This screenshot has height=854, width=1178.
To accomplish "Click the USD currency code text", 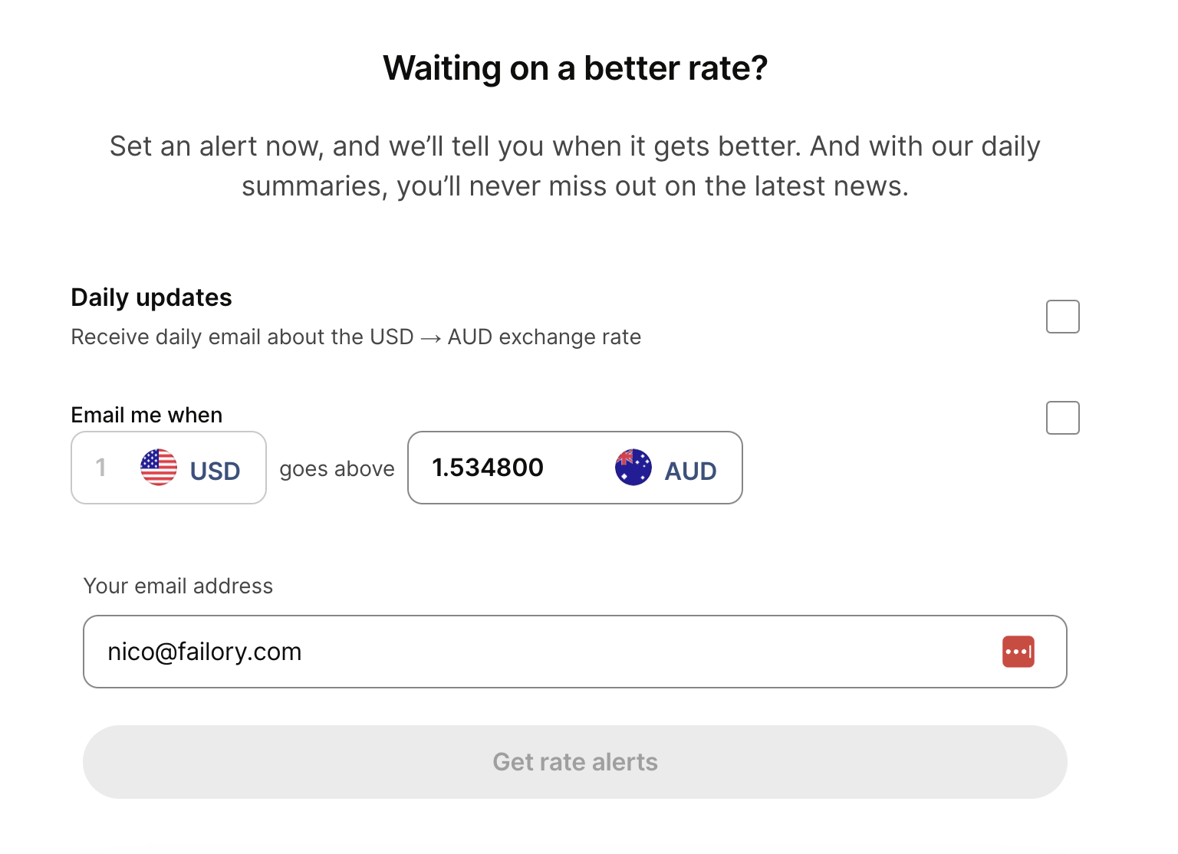I will pos(216,471).
